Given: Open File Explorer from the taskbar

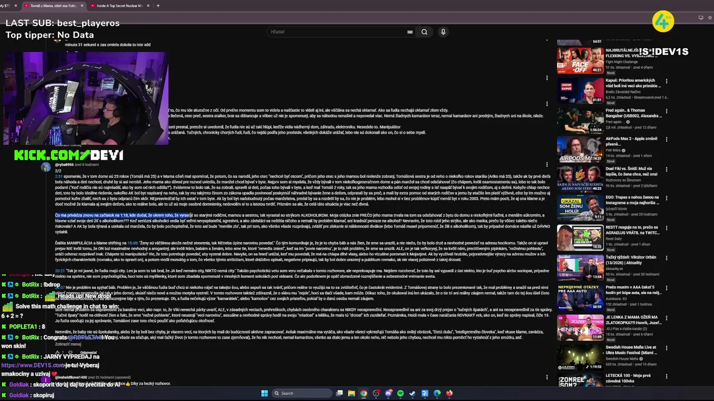Looking at the screenshot, I should tap(351, 393).
